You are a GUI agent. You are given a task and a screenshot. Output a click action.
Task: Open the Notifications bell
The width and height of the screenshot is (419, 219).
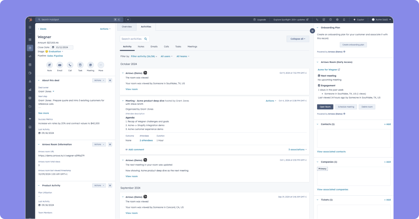coord(344,20)
